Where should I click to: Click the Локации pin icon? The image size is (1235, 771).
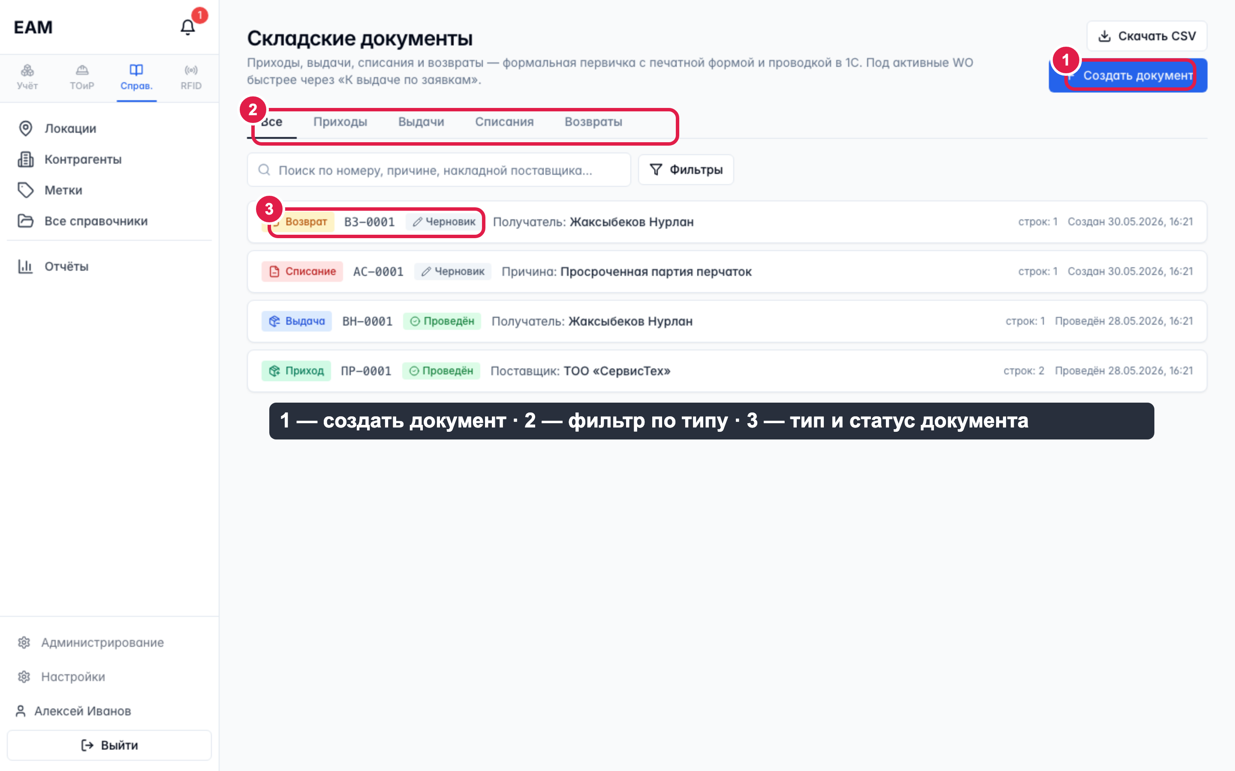[x=26, y=128]
